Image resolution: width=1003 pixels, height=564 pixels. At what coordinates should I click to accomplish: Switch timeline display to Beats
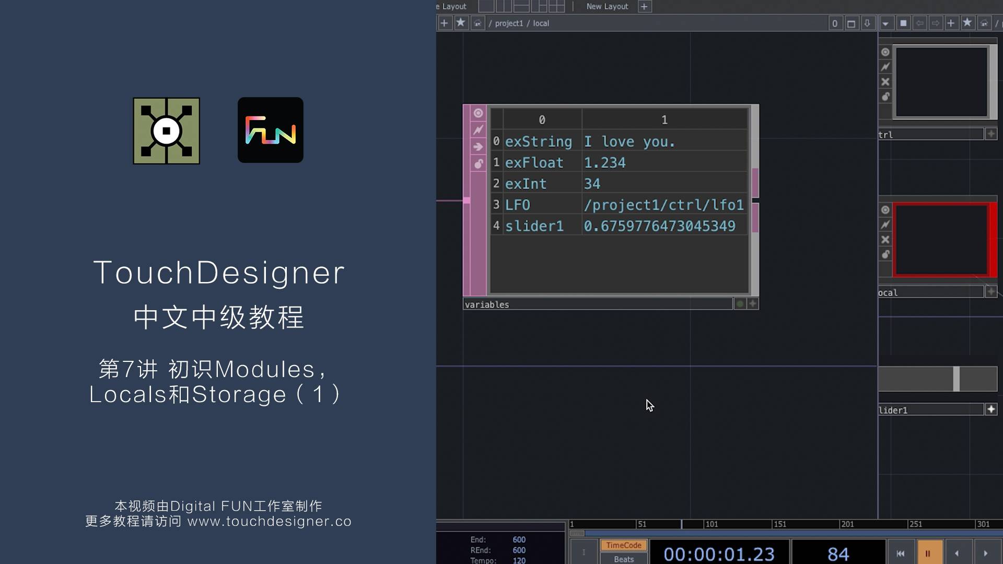tap(624, 559)
